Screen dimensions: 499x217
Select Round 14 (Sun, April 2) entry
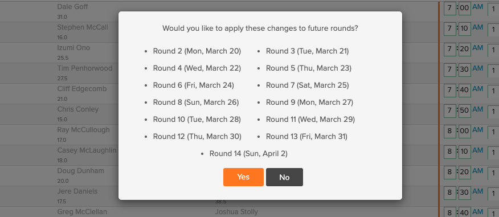coord(248,154)
